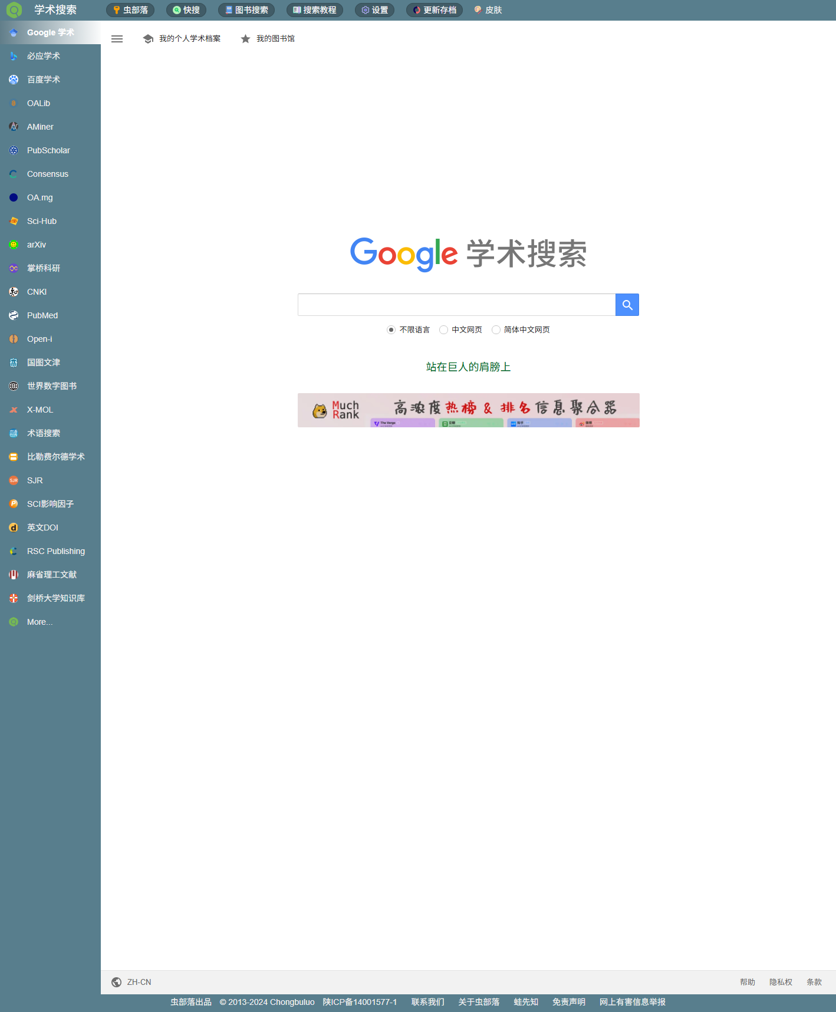The height and width of the screenshot is (1012, 836).
Task: Click the PubScholar sidebar icon
Action: pos(14,150)
